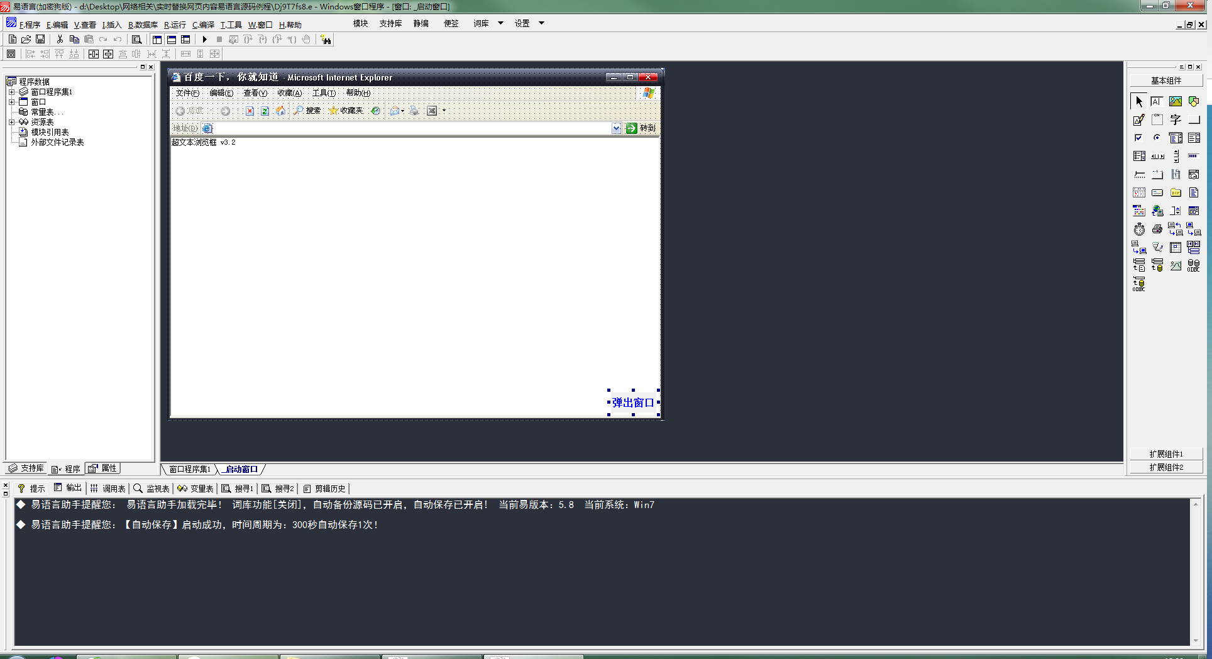Open the 扩展组件2 palette section

[x=1166, y=467]
